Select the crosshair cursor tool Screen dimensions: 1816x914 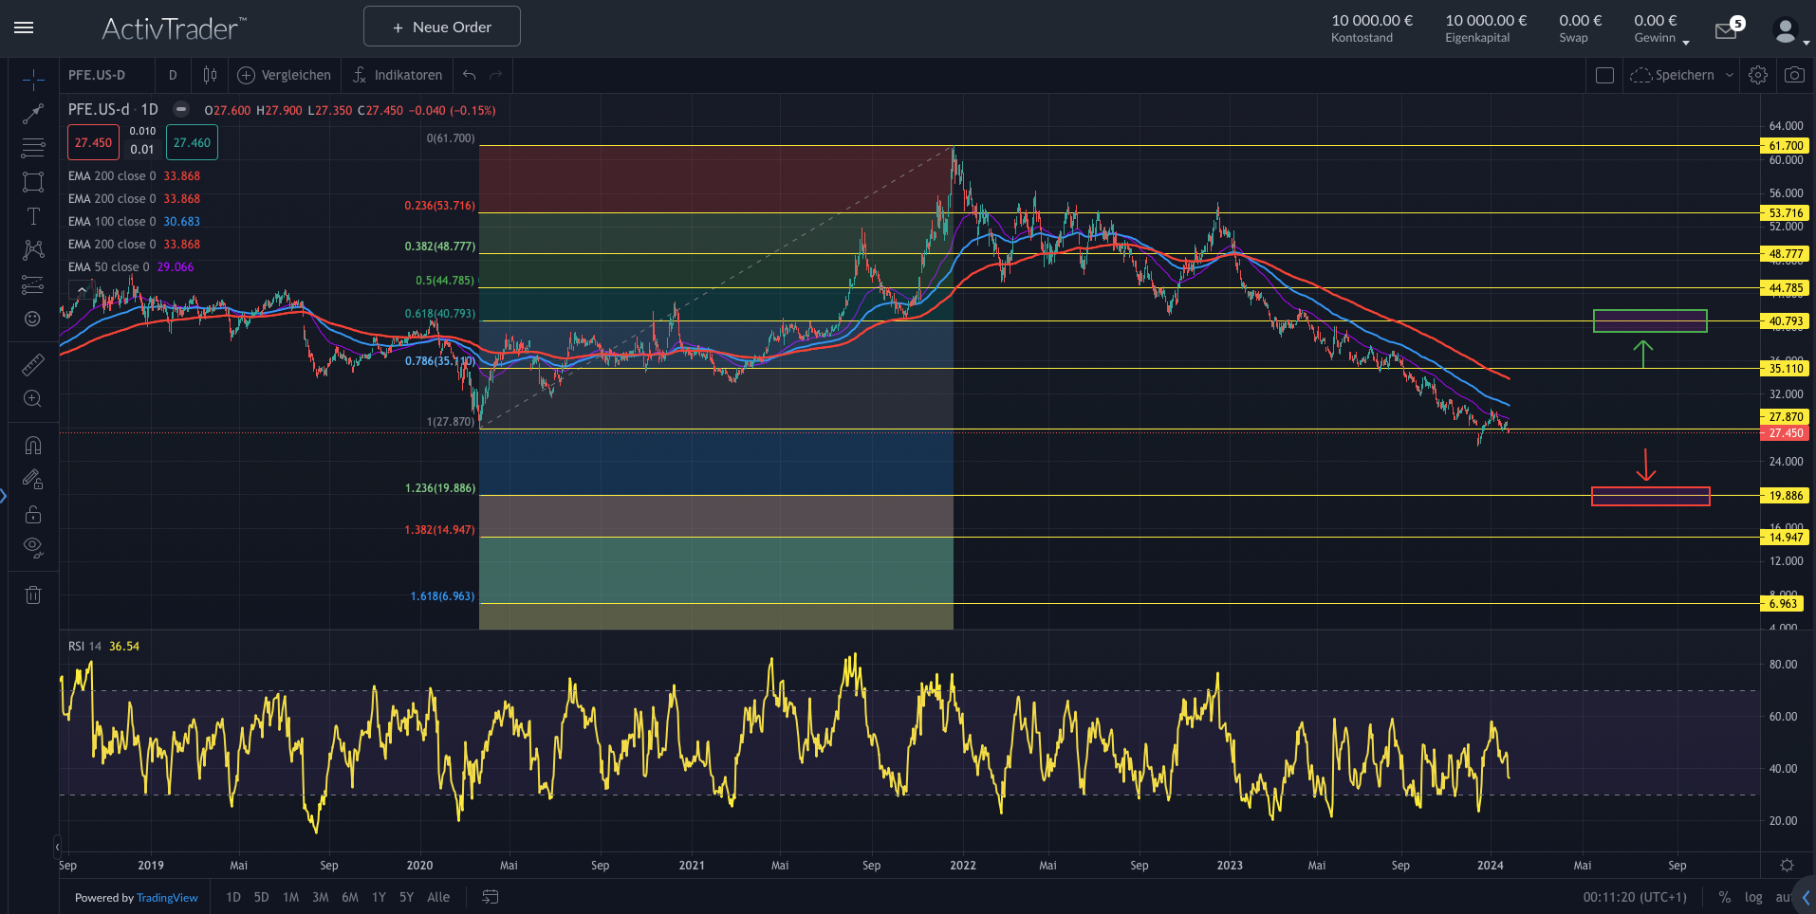[33, 80]
